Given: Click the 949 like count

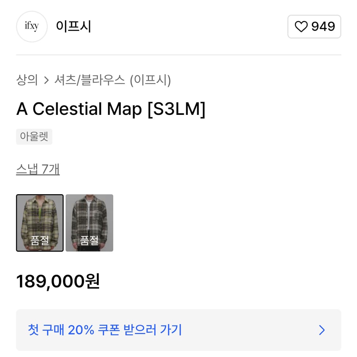Looking at the screenshot, I should click(x=323, y=27).
